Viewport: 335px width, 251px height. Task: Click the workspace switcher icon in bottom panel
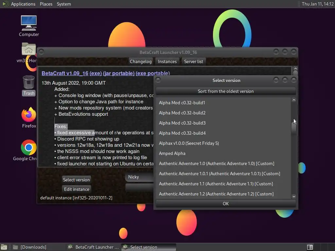[x=310, y=247]
